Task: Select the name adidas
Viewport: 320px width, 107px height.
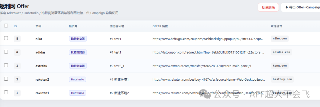Action: (40, 52)
